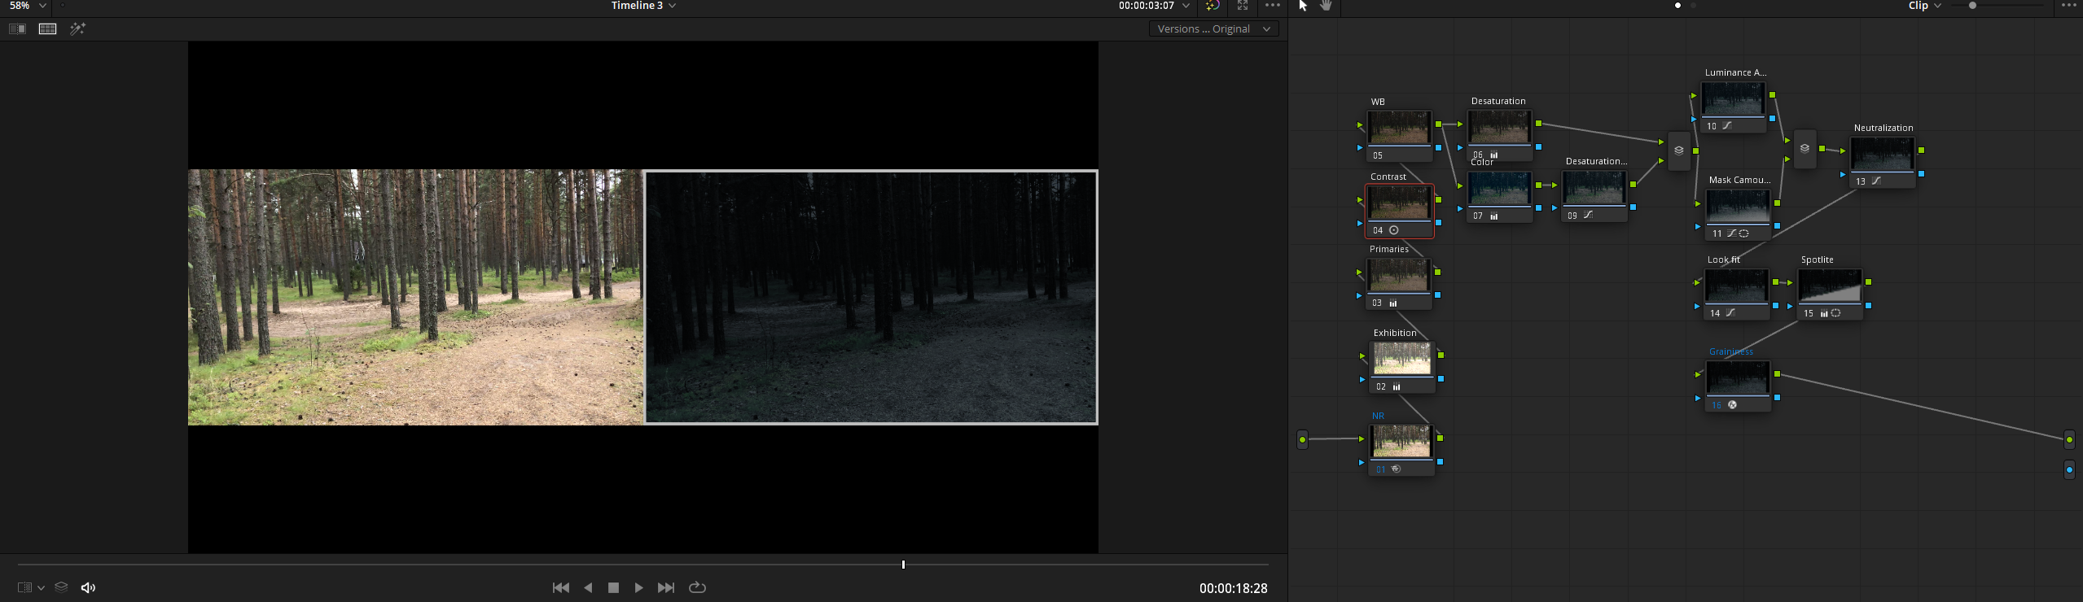Jump to the last frame
This screenshot has width=2083, height=602.
point(666,587)
